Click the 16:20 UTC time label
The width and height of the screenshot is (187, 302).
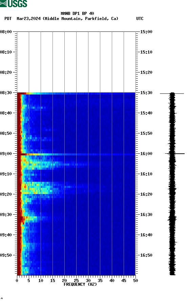pyautogui.click(x=146, y=194)
